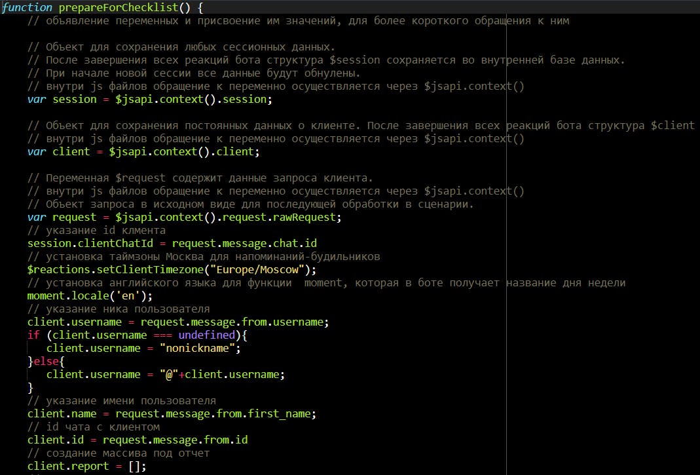
Task: Click the comment starting 'После завершения всех реакций'
Action: coord(326,60)
